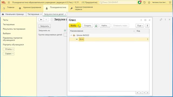
Task: Click the Код column header
Action: click(x=142, y=31)
